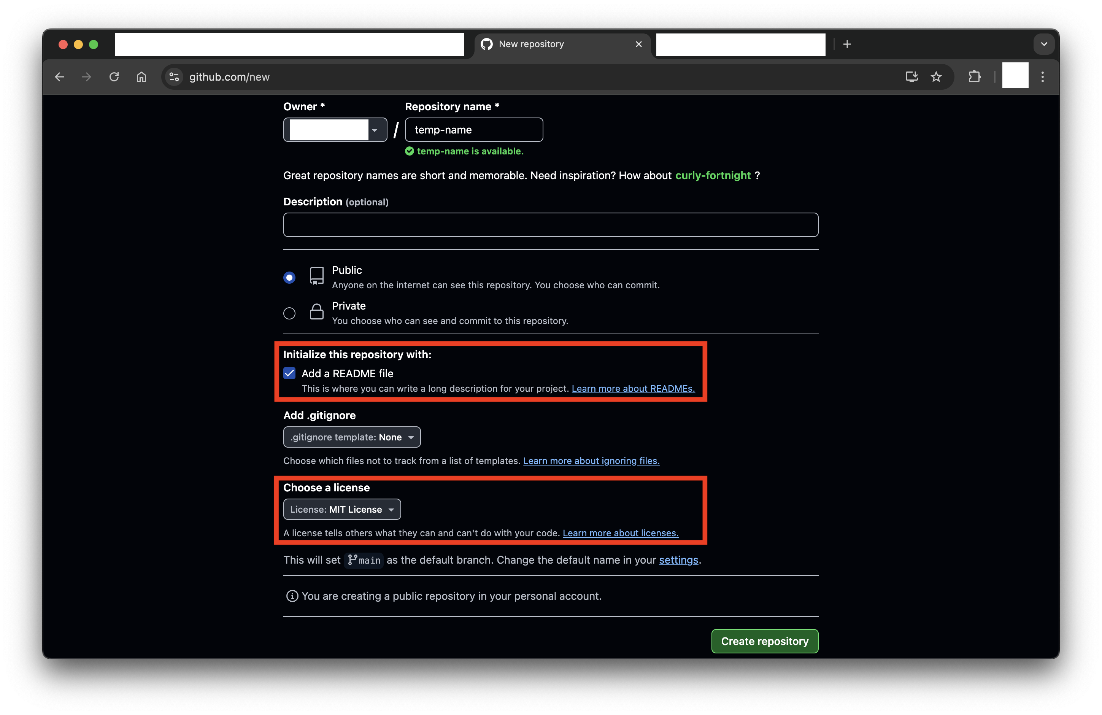Screen dimensions: 1102x715
Task: Switch to the New repository tab
Action: pyautogui.click(x=562, y=44)
